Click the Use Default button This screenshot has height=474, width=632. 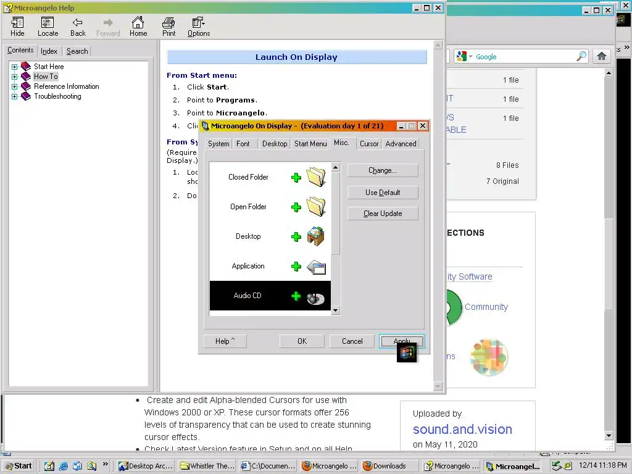[383, 193]
